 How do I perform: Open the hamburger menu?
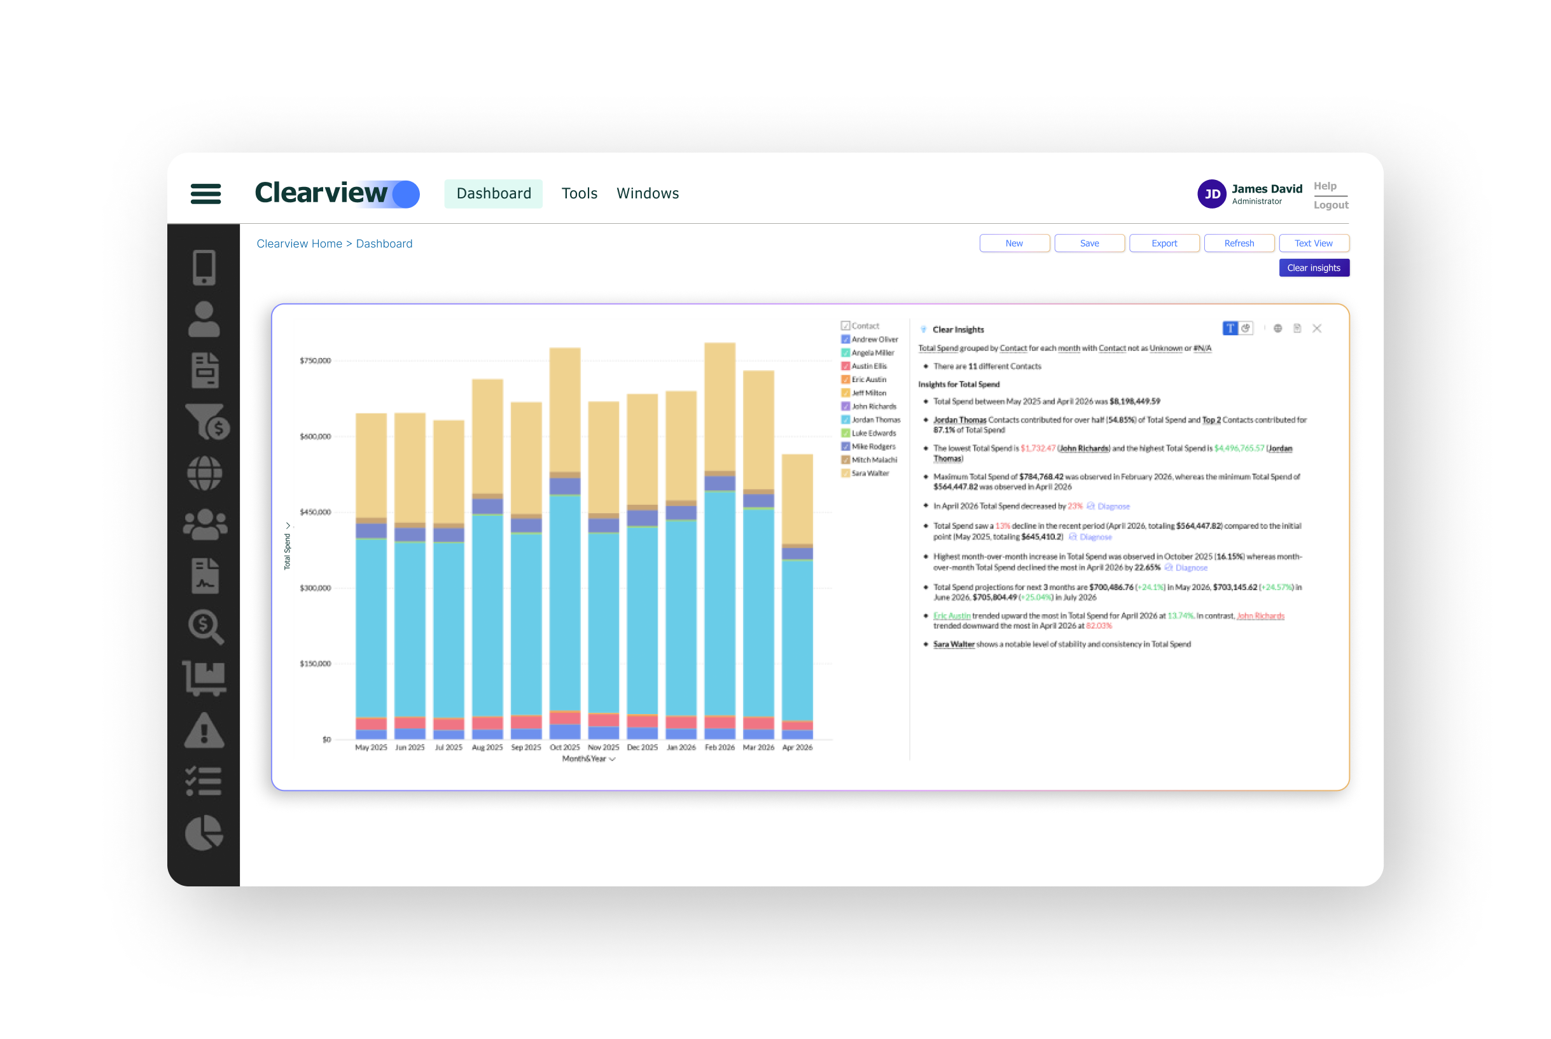tap(205, 193)
